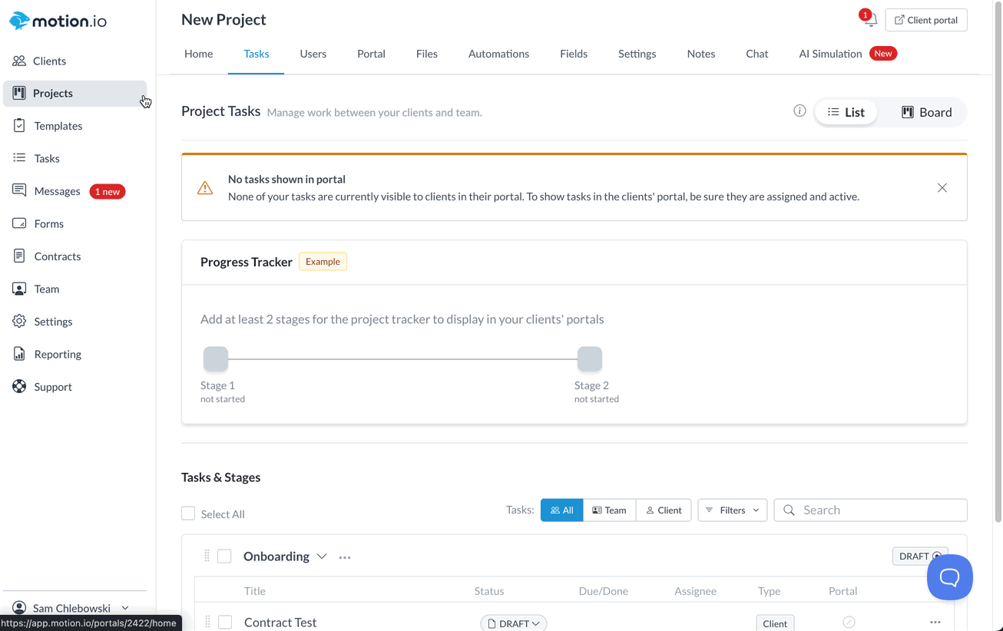
Task: Switch to the Automations tab
Action: pos(498,54)
